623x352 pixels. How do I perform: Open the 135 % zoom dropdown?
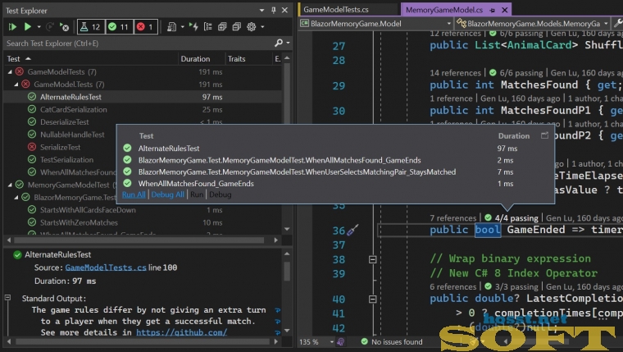(332, 341)
